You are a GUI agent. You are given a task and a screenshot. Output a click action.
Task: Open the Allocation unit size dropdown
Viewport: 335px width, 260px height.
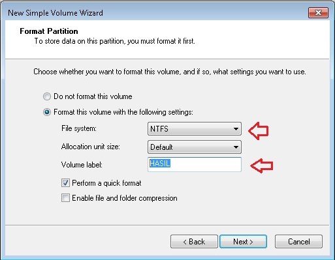pos(195,147)
